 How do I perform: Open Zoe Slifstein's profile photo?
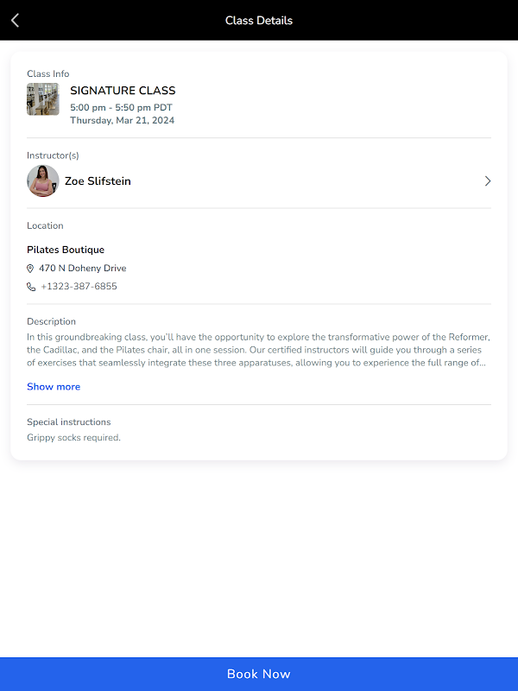(x=43, y=181)
